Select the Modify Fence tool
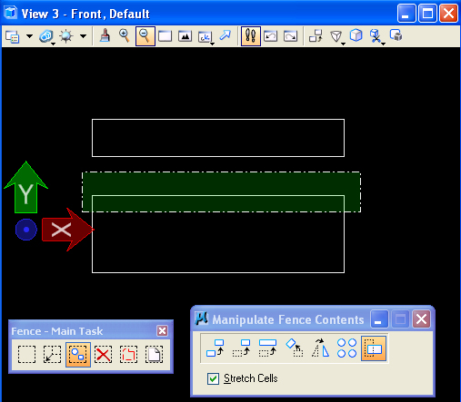The width and height of the screenshot is (461, 402). (53, 354)
